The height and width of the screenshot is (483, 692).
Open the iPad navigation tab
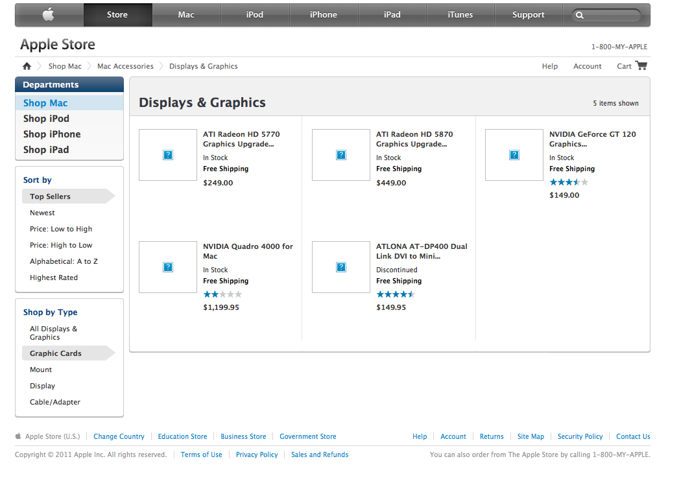pos(392,14)
